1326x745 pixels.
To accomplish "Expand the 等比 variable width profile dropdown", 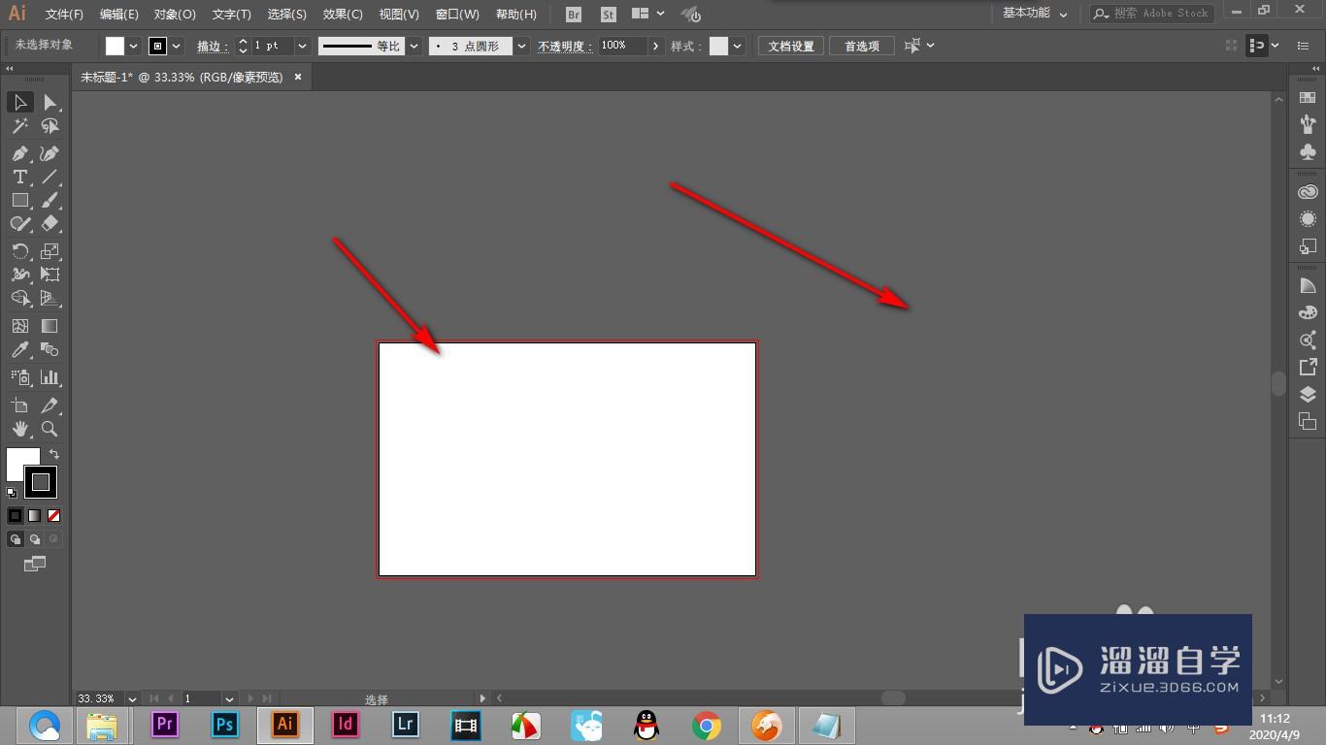I will click(x=414, y=46).
